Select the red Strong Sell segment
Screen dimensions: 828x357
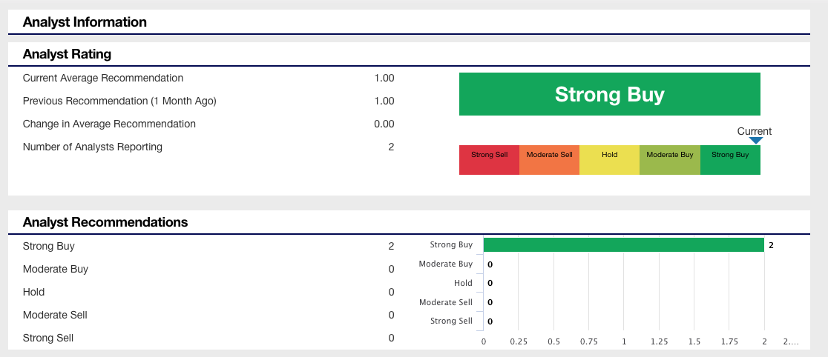point(490,160)
